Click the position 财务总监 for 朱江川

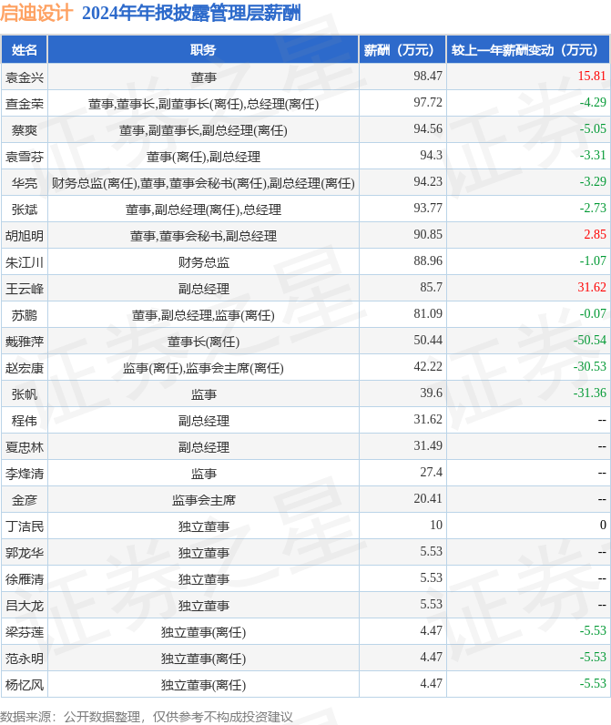(203, 262)
